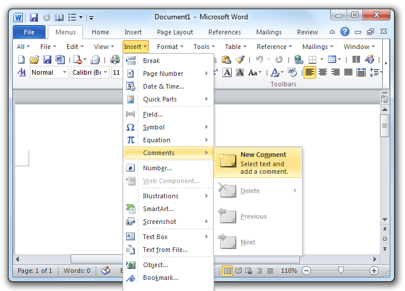405x291 pixels.
Task: Click the proofing check icon in status bar
Action: point(106,271)
